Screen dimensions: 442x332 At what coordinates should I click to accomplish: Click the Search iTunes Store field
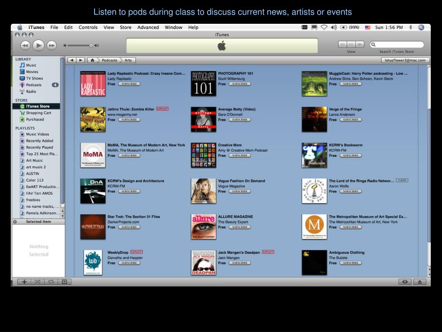pos(397,45)
